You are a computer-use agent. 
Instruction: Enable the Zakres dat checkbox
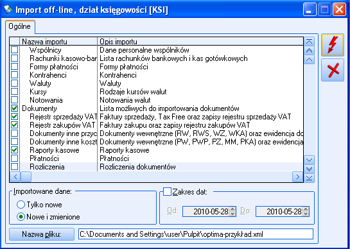pyautogui.click(x=167, y=192)
